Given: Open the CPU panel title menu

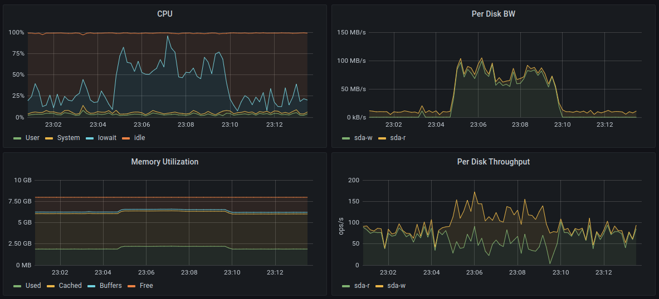Looking at the screenshot, I should coord(165,14).
